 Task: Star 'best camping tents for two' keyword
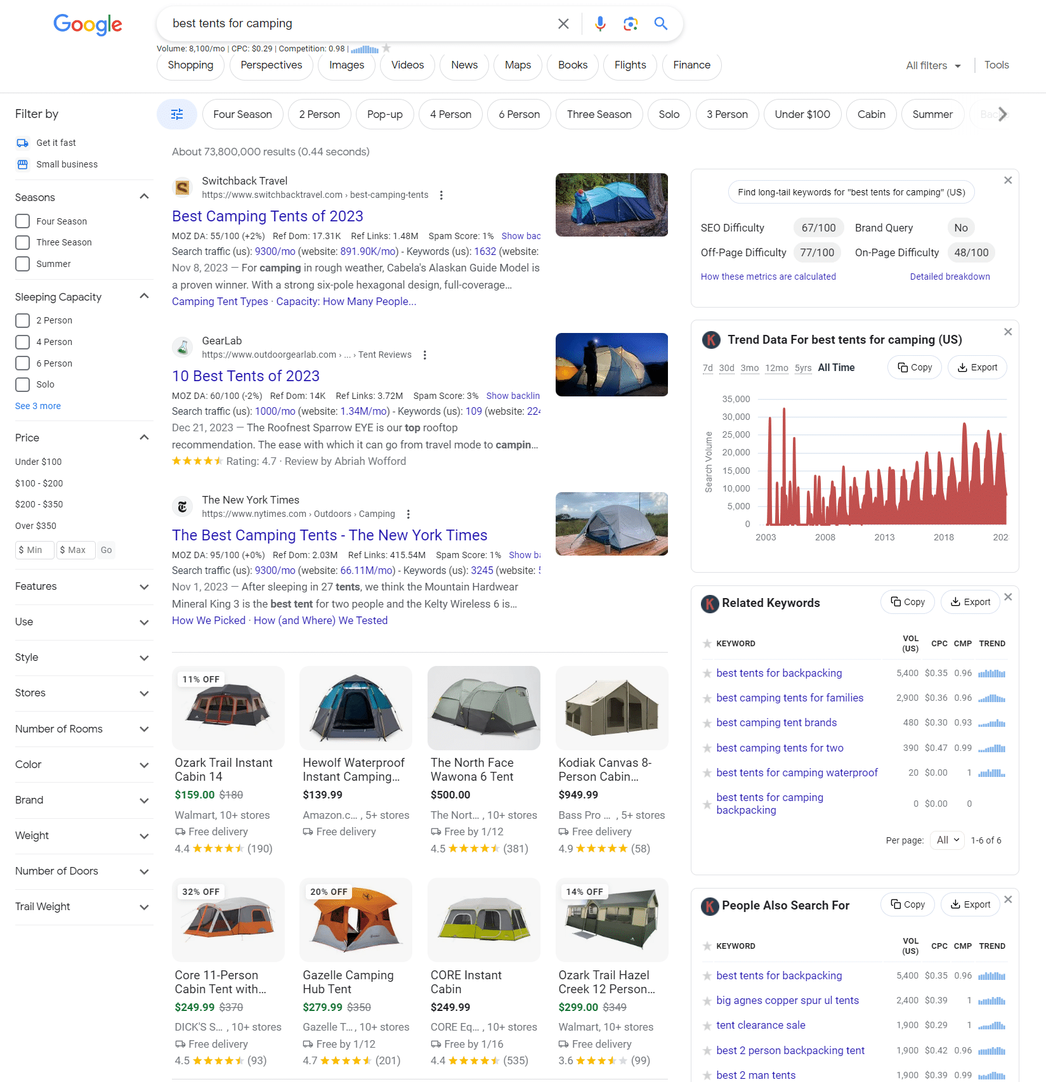click(x=707, y=748)
